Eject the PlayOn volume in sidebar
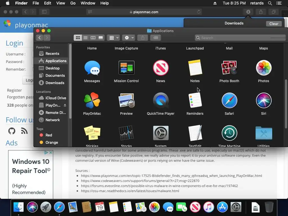This screenshot has height=216, width=288. click(65, 105)
